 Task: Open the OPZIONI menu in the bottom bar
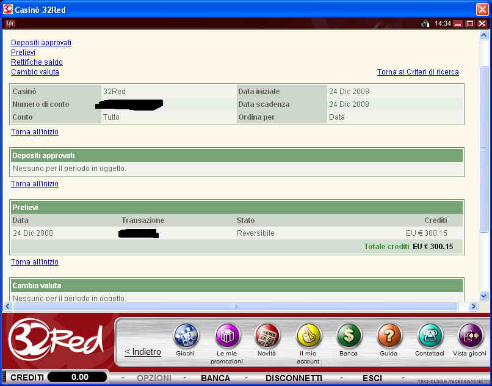154,378
